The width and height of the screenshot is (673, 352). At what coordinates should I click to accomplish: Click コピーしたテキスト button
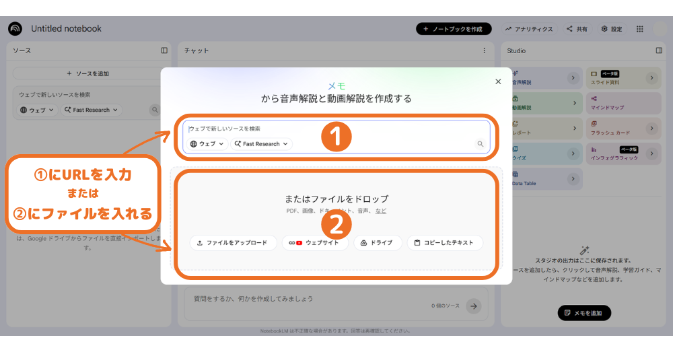tap(445, 242)
